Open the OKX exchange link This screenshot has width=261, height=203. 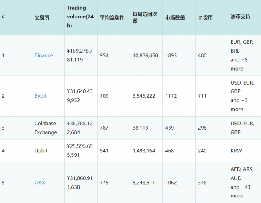pos(40,183)
